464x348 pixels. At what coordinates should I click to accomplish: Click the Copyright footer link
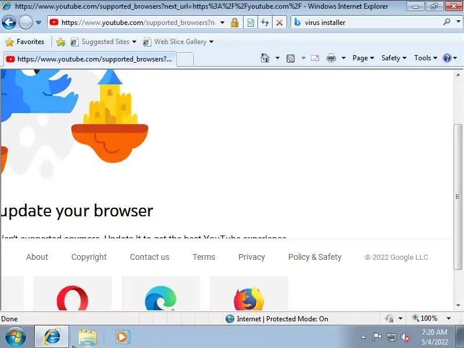point(89,257)
